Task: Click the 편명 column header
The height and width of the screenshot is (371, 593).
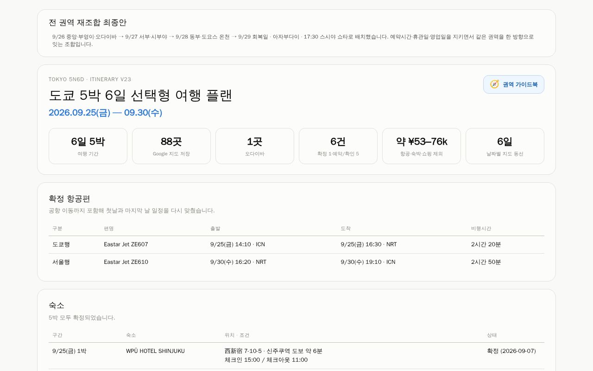Action: point(109,229)
